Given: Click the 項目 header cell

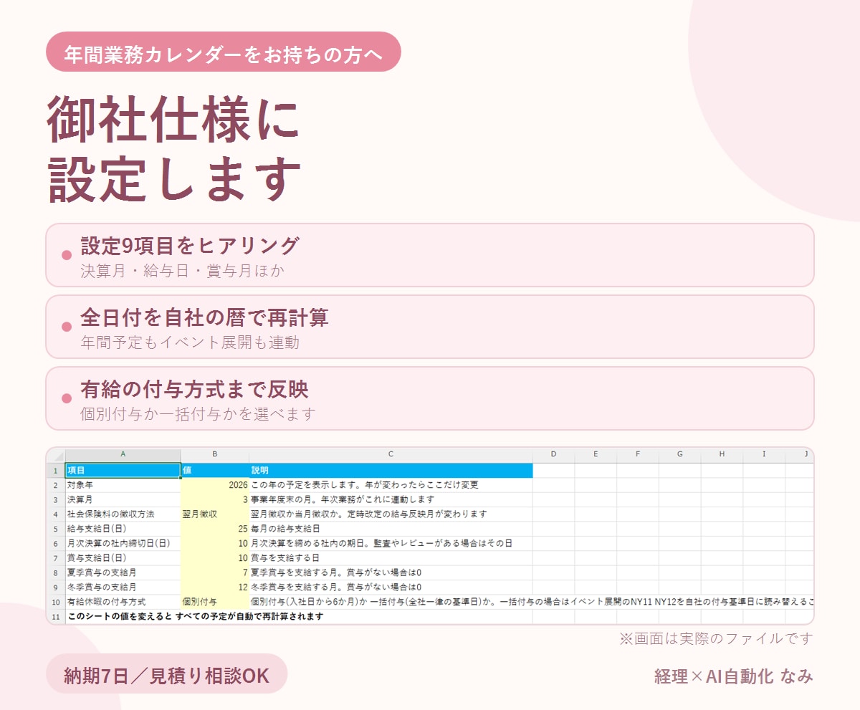Looking at the screenshot, I should [123, 471].
